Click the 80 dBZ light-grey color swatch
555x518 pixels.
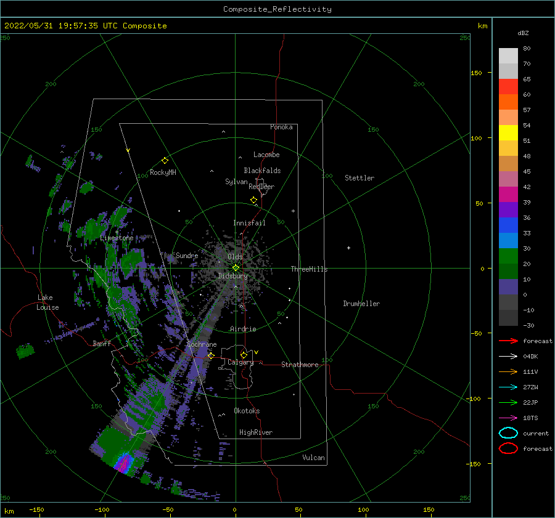508,56
